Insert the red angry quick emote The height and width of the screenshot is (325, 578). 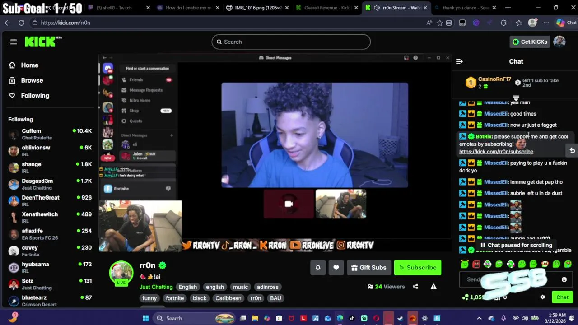point(476,264)
